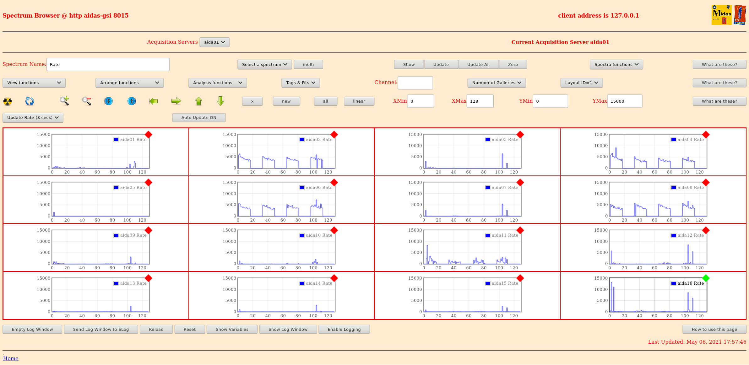Click the green up arrow icon

coord(198,101)
